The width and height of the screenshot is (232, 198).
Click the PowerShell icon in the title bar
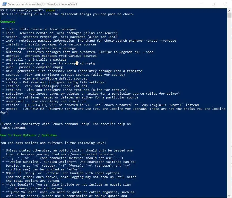coord(4,4)
